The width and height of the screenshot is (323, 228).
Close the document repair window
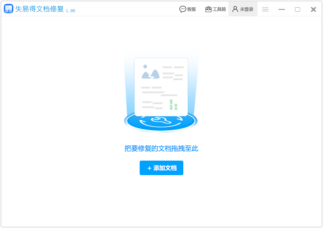coord(313,9)
